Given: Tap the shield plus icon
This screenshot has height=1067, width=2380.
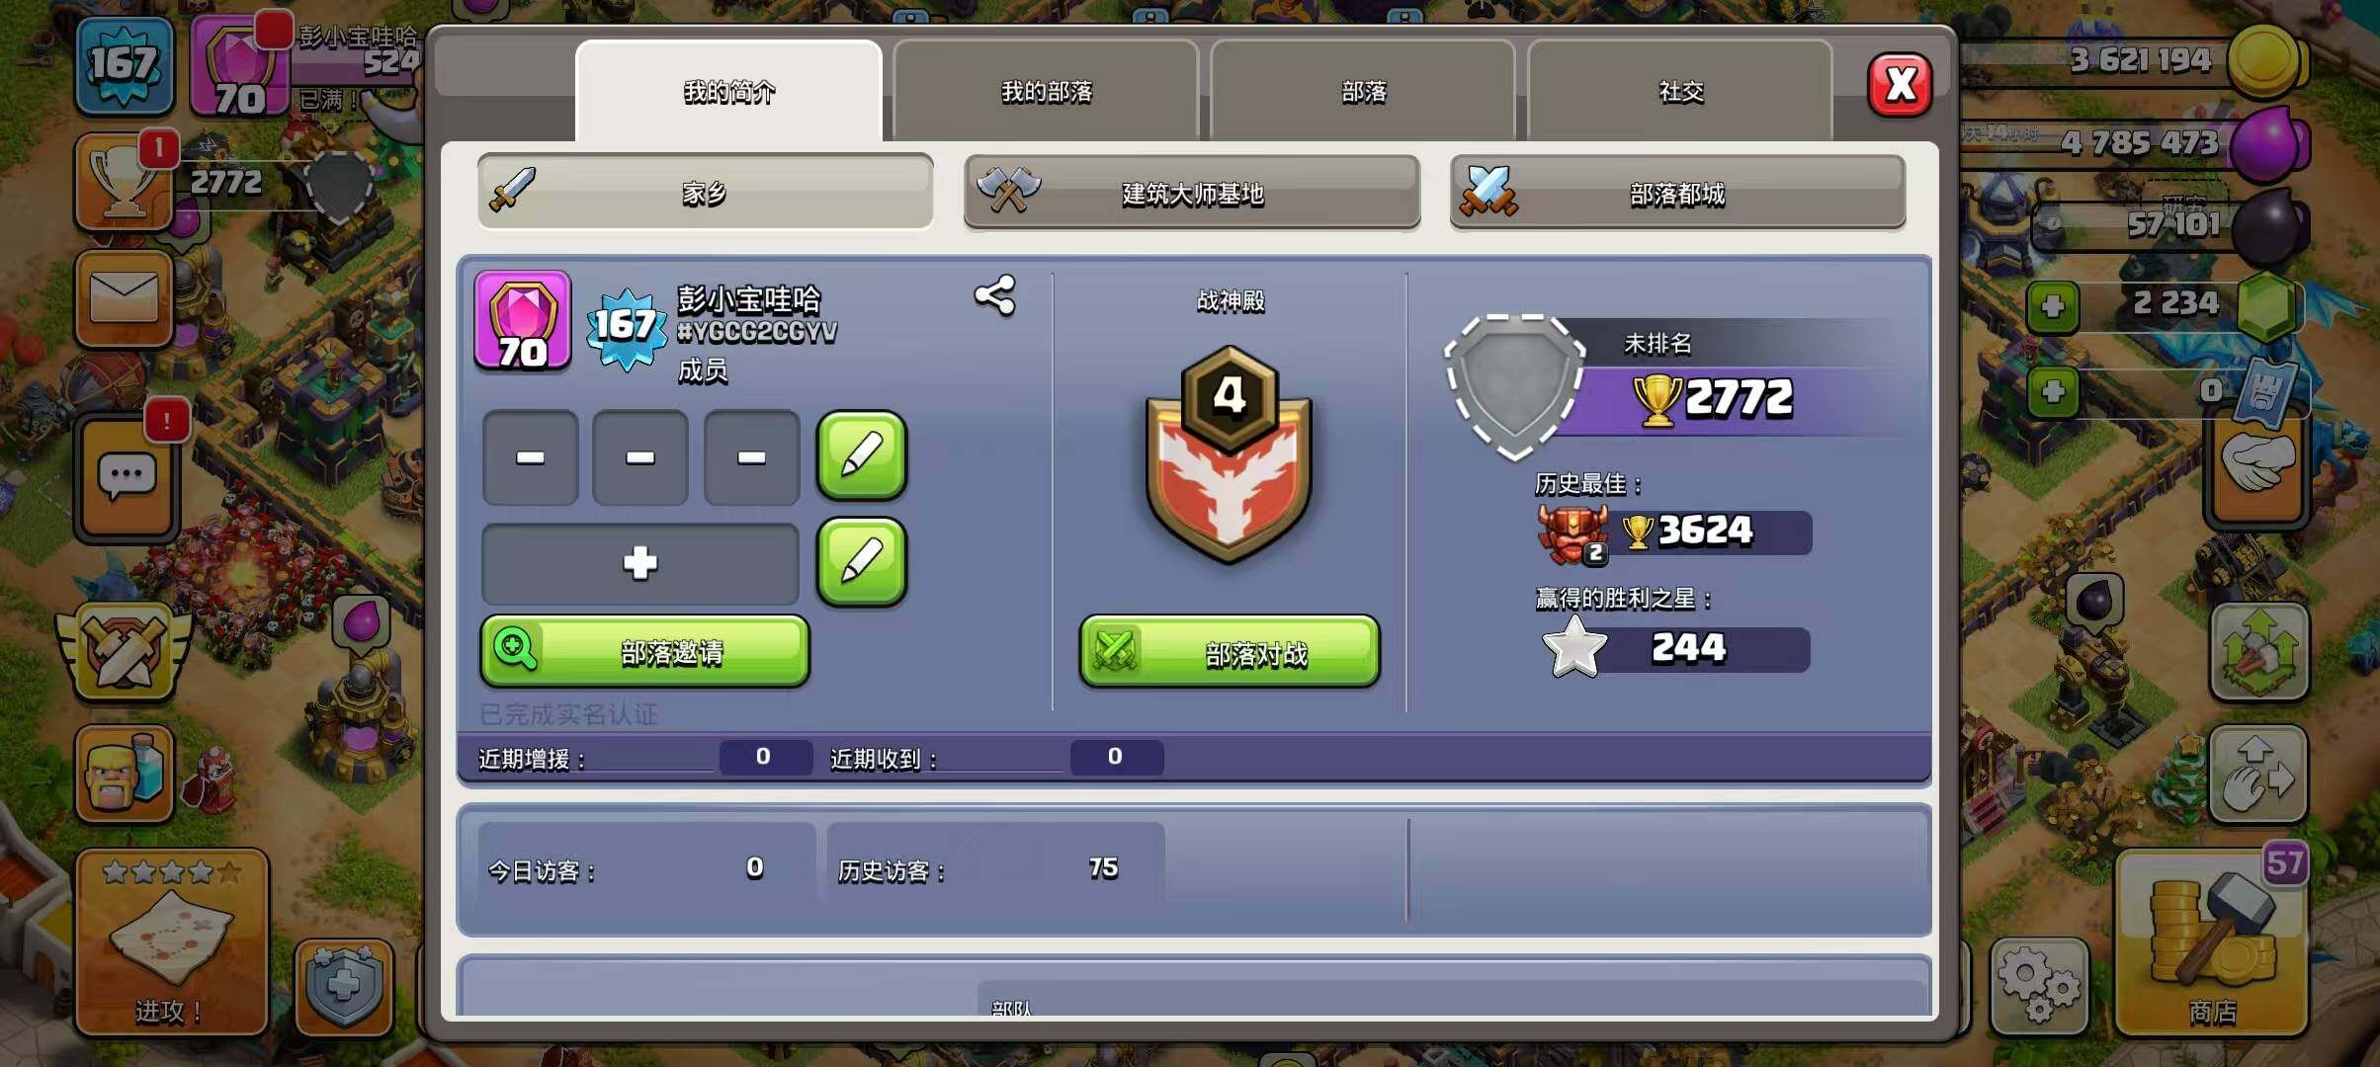Looking at the screenshot, I should (x=343, y=986).
